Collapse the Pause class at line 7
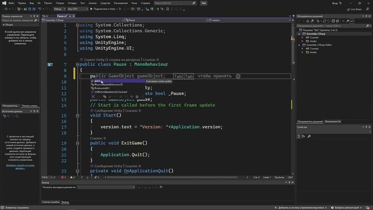 click(x=78, y=65)
